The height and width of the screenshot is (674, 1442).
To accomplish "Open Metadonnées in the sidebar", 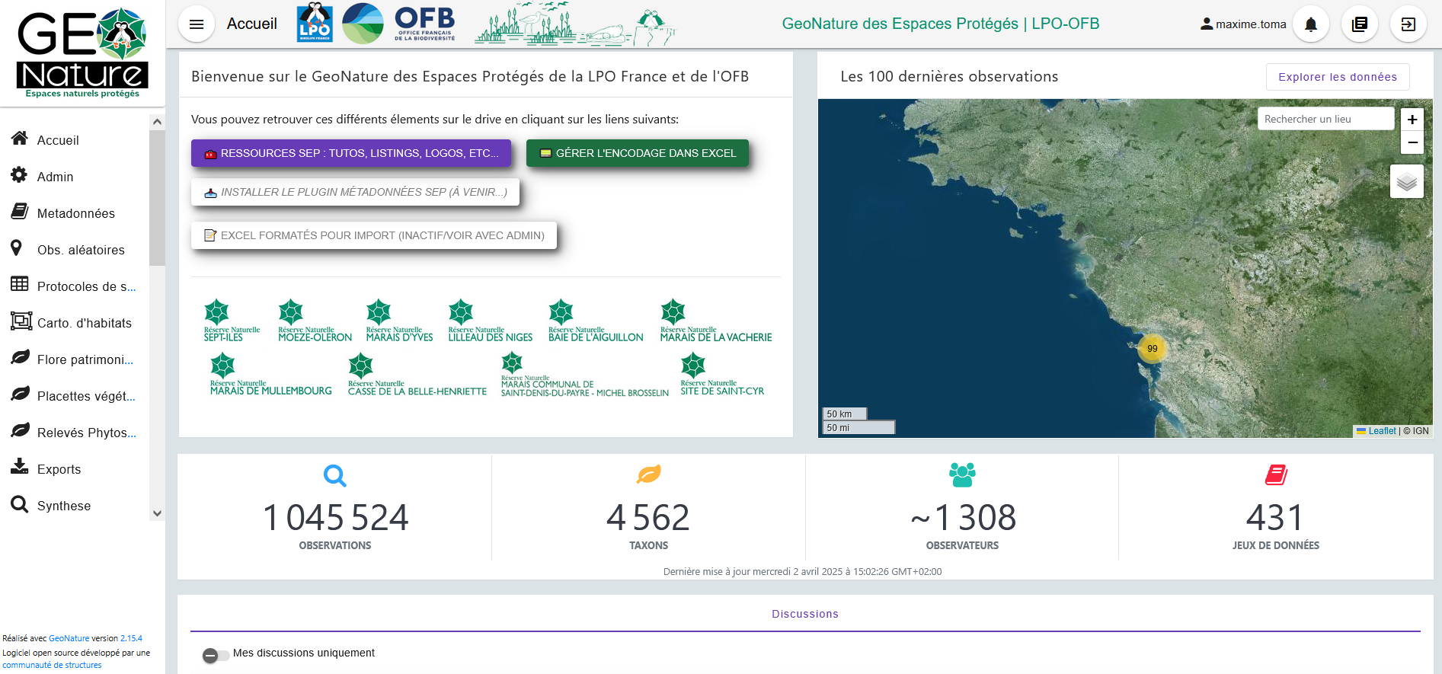I will [75, 213].
